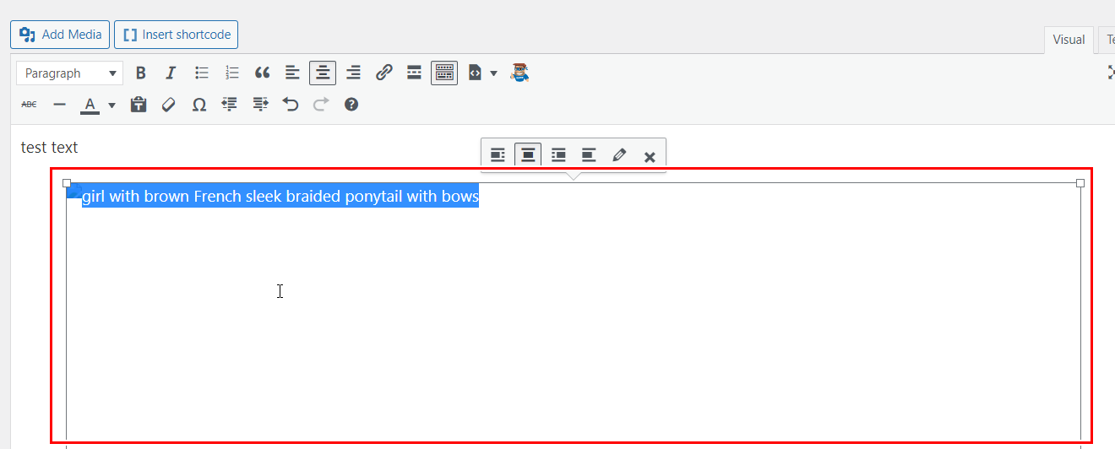This screenshot has width=1115, height=449.
Task: Align the selected image left
Action: 498,155
